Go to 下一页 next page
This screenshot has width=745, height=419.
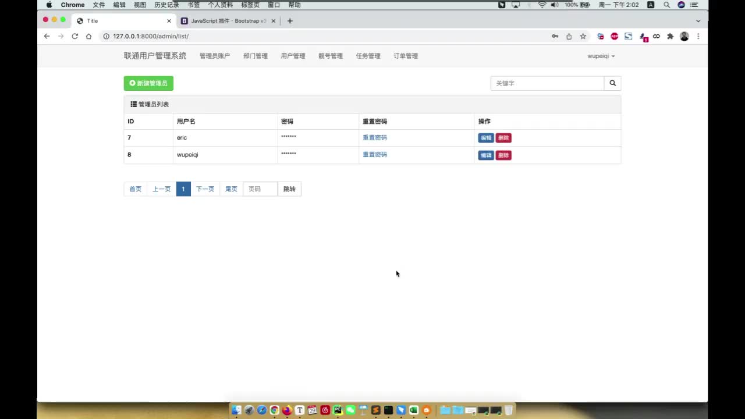(x=205, y=189)
